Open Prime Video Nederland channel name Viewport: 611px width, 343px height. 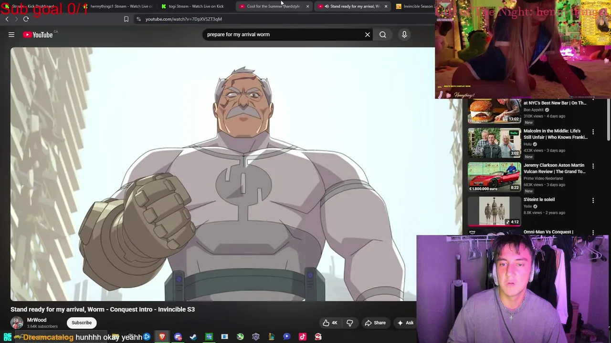(x=543, y=178)
